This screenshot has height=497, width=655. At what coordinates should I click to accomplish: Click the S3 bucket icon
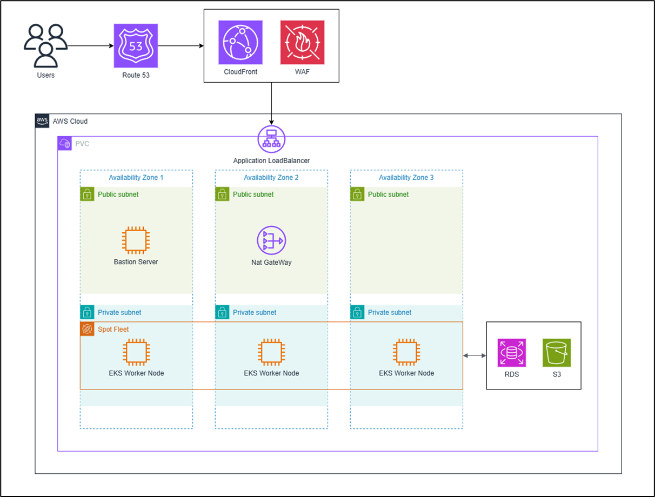click(x=557, y=353)
